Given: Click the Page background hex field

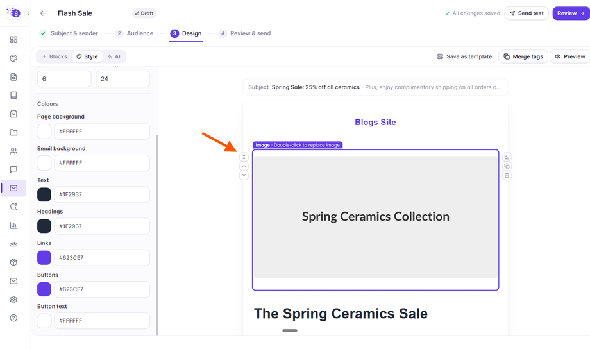Looking at the screenshot, I should coord(102,132).
